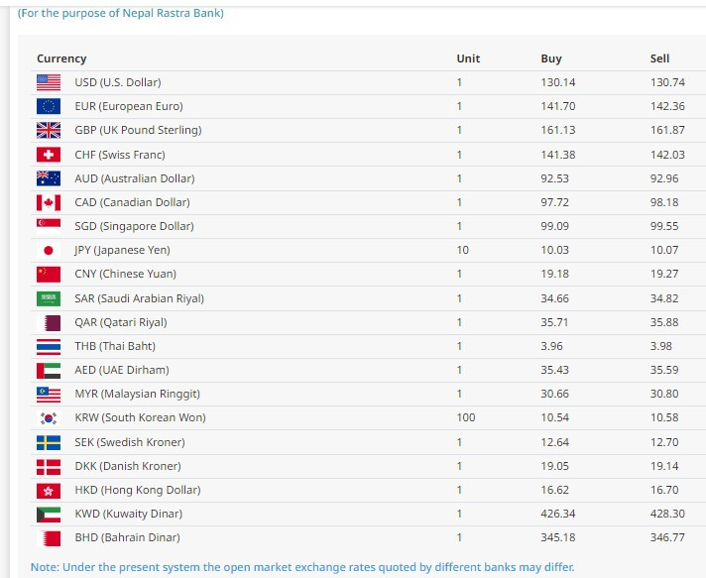Screen dimensions: 706x578
Task: Click the Sell column header
Action: [x=659, y=58]
